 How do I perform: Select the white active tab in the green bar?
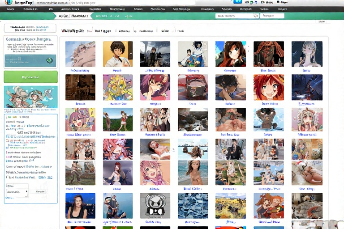coord(73,16)
